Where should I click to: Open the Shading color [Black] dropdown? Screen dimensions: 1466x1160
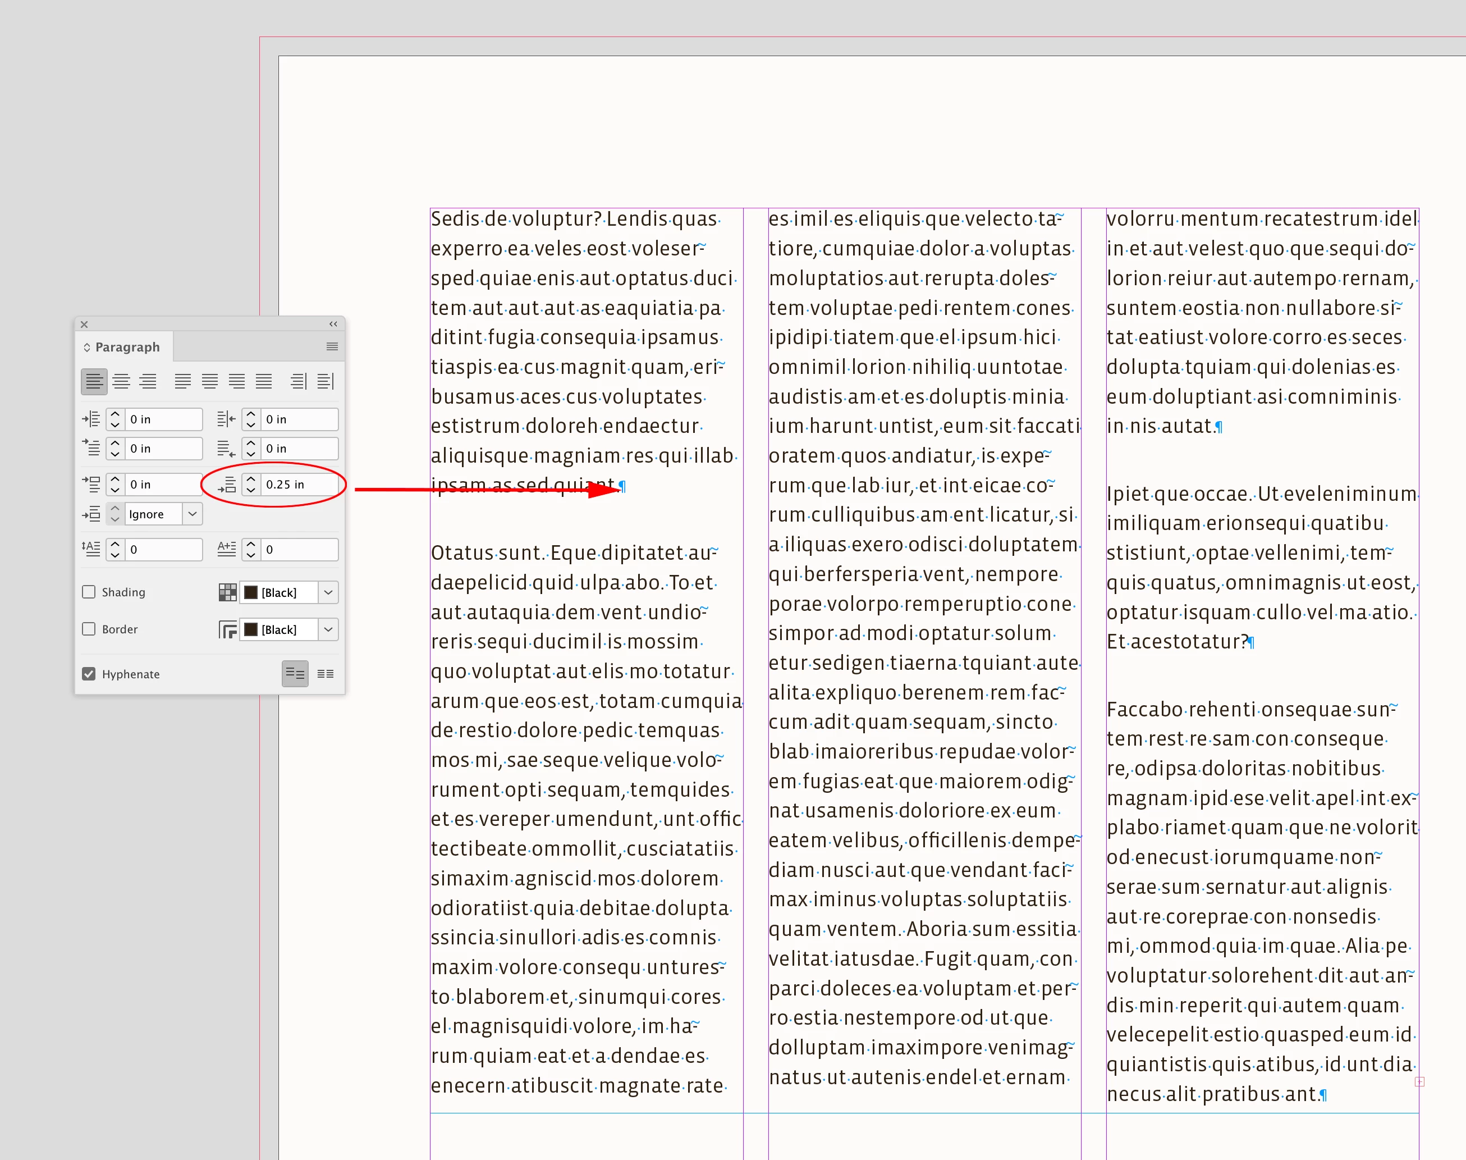point(328,592)
